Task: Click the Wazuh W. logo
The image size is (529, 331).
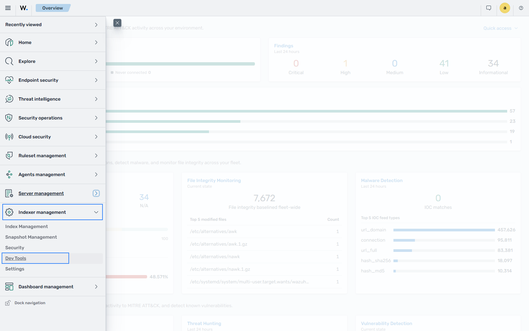Action: click(x=24, y=8)
